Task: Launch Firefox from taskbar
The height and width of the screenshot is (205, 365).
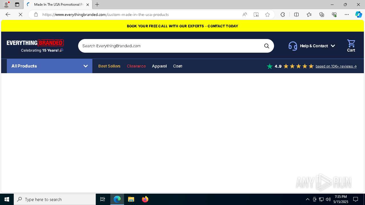Action: pos(145,199)
